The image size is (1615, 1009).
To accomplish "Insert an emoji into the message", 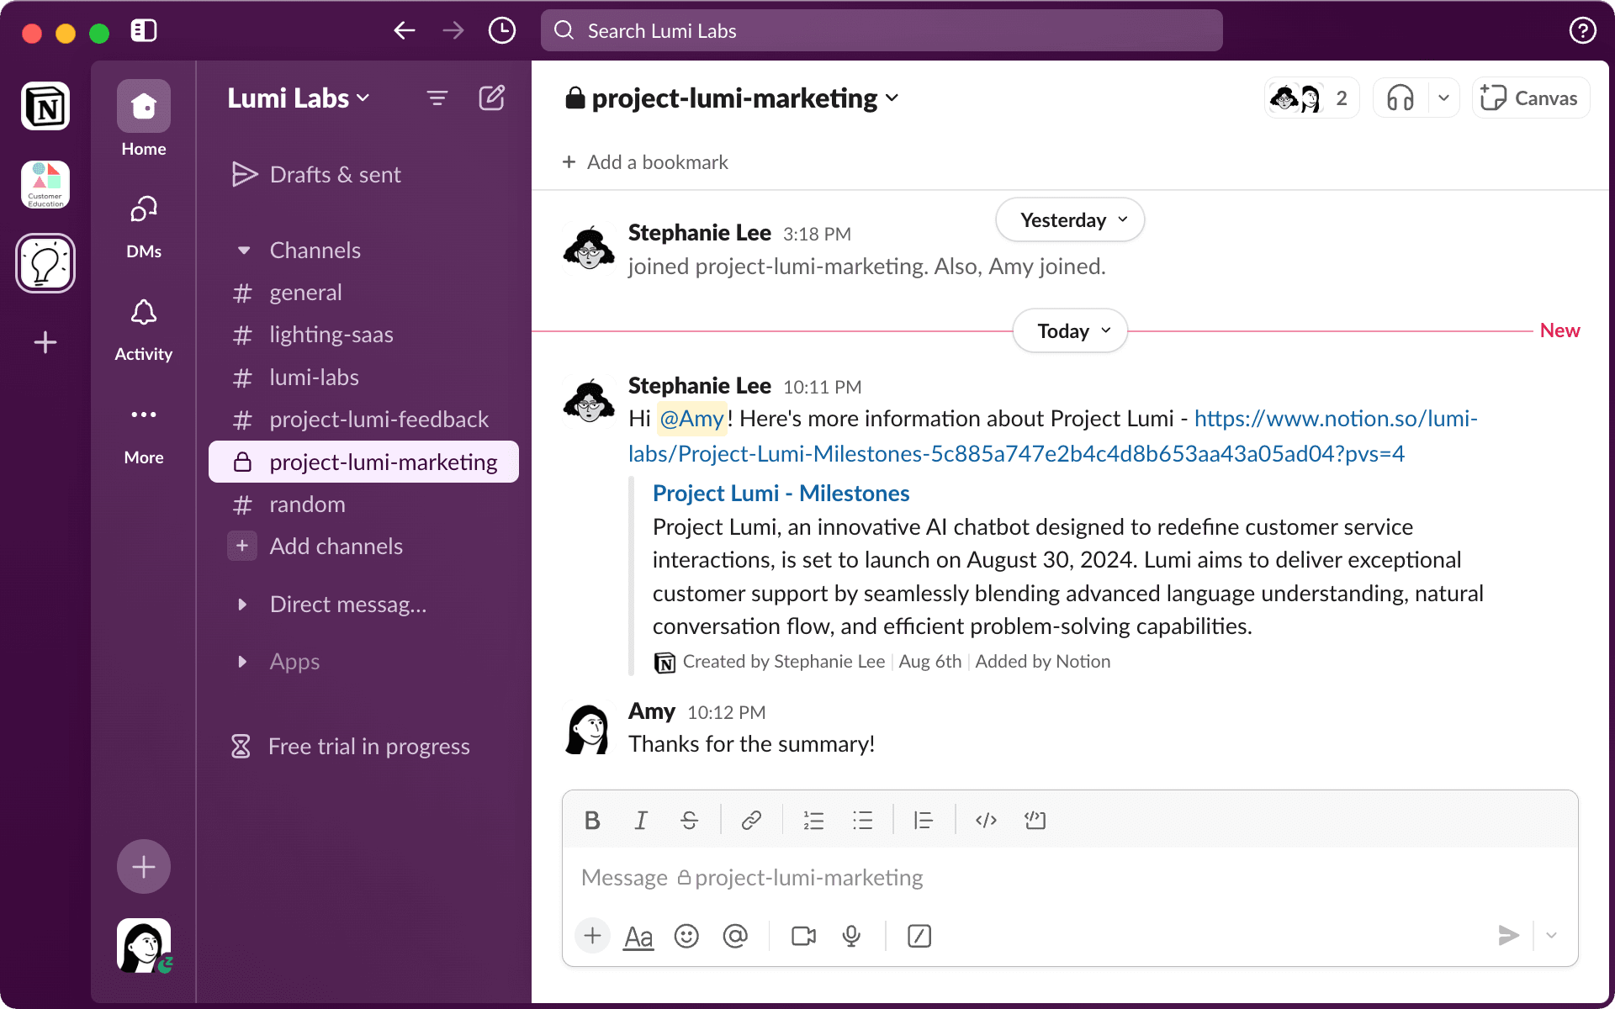I will 686,935.
